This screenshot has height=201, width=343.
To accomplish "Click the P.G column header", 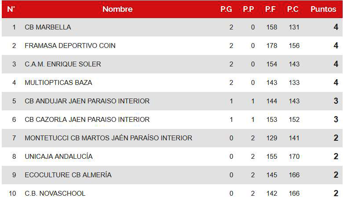I will click(226, 9).
